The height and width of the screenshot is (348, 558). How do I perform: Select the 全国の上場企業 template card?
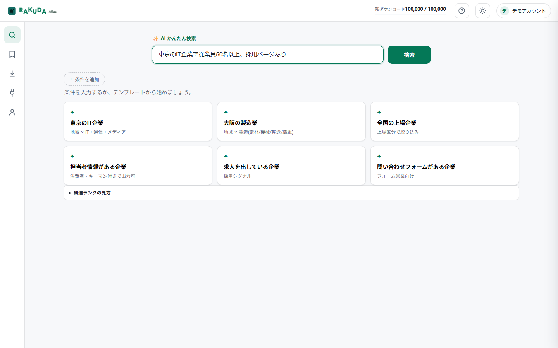445,121
